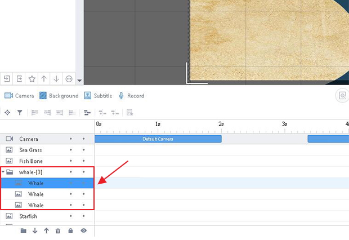
Task: Toggle the left dot in the Camera row
Action: (x=71, y=139)
